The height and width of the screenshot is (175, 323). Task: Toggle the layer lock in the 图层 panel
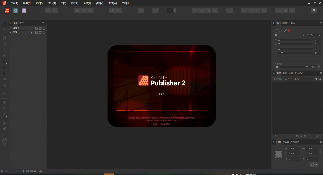point(320,79)
